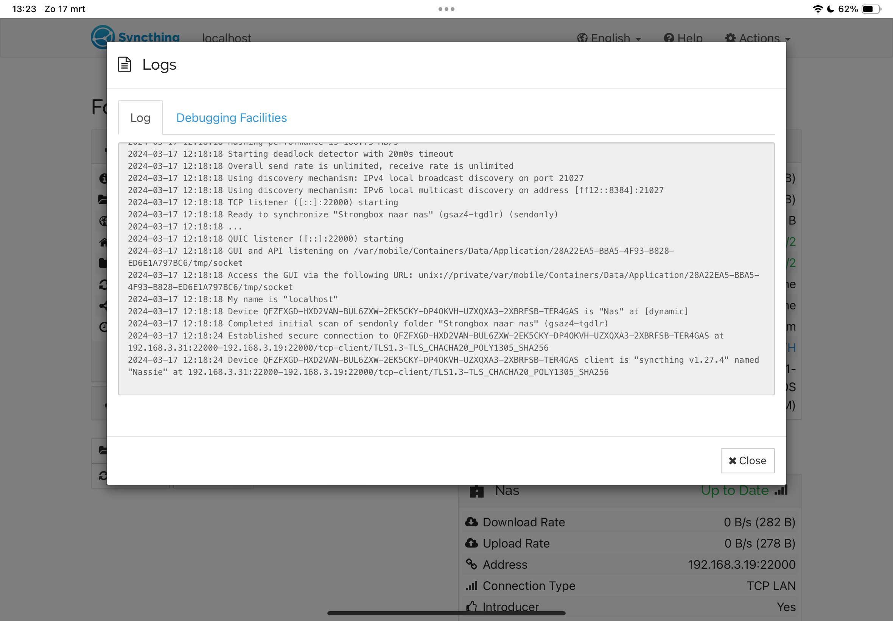This screenshot has height=621, width=893.
Task: Click the chain-link icon next to Address
Action: (472, 564)
